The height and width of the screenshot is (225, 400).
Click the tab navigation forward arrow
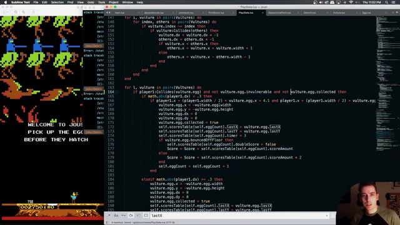(x=110, y=12)
